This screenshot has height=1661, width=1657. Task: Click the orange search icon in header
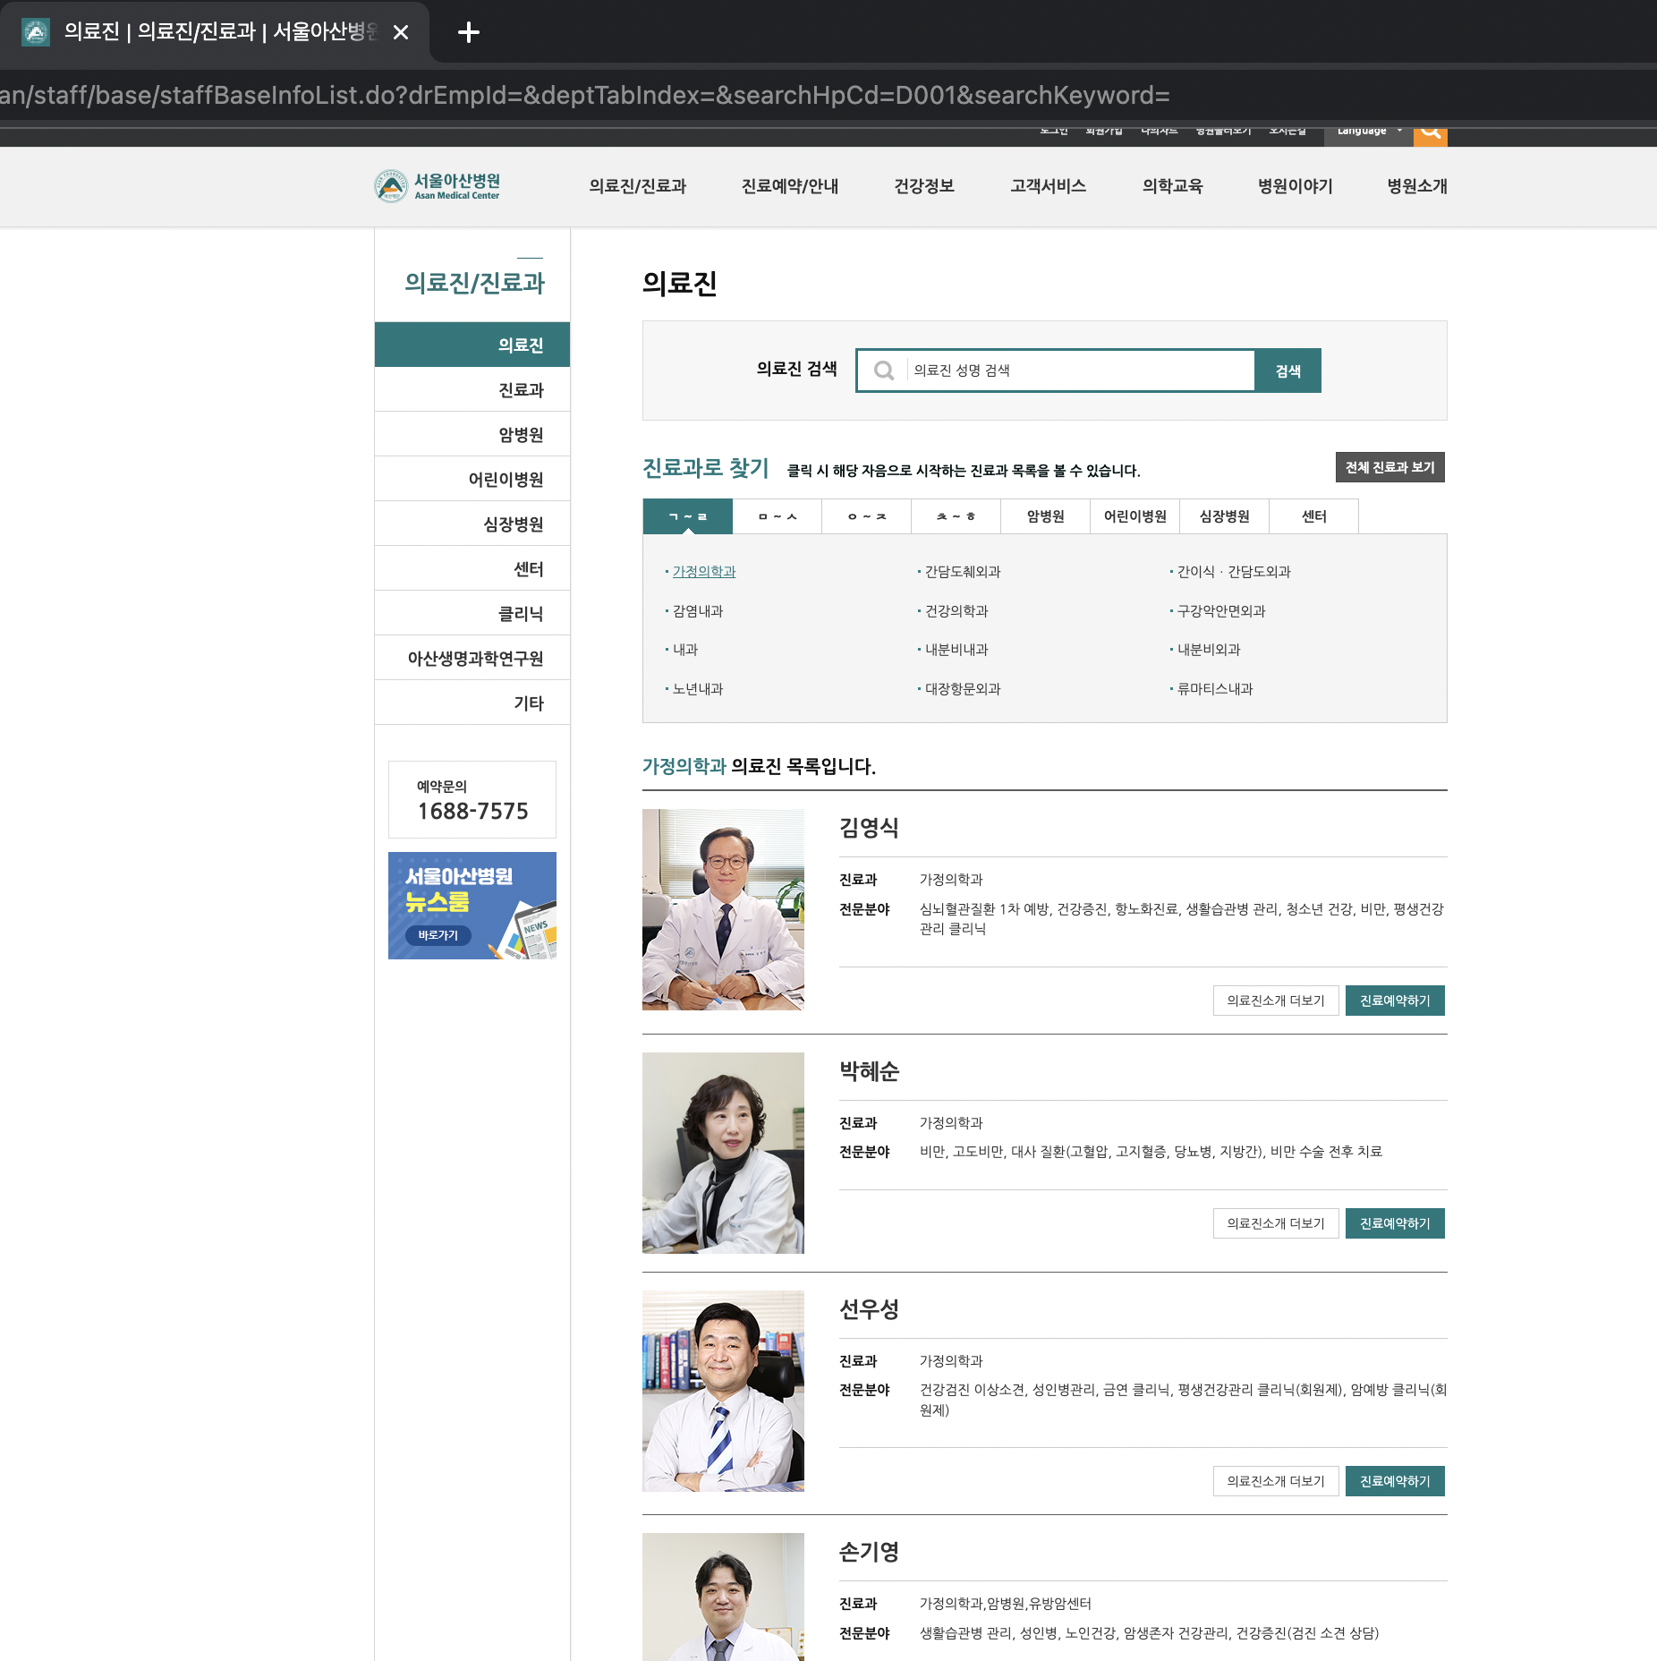pos(1430,132)
